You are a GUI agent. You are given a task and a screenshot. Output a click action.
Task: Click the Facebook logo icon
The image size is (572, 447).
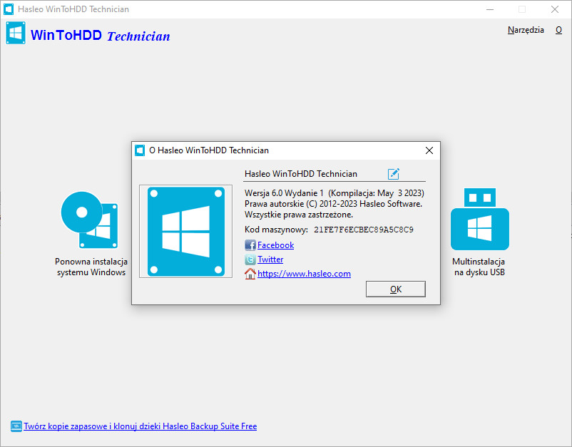[250, 245]
